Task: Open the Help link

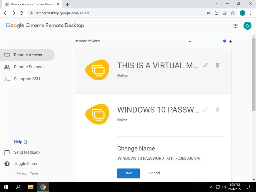Action: [x=20, y=142]
